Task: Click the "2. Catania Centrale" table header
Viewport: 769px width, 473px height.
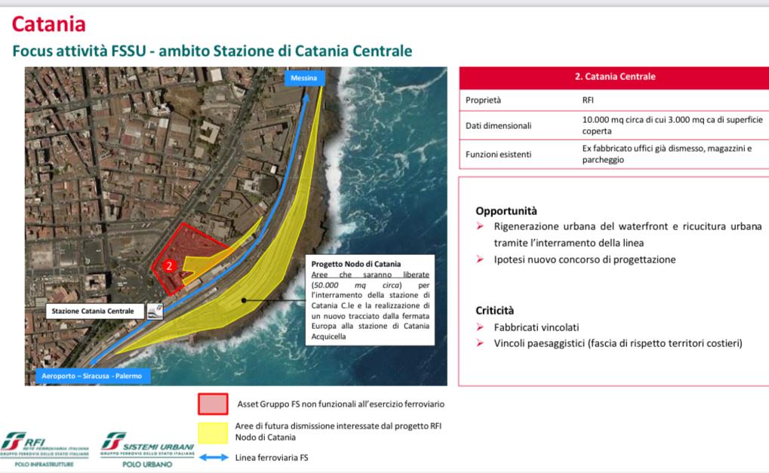Action: point(615,77)
